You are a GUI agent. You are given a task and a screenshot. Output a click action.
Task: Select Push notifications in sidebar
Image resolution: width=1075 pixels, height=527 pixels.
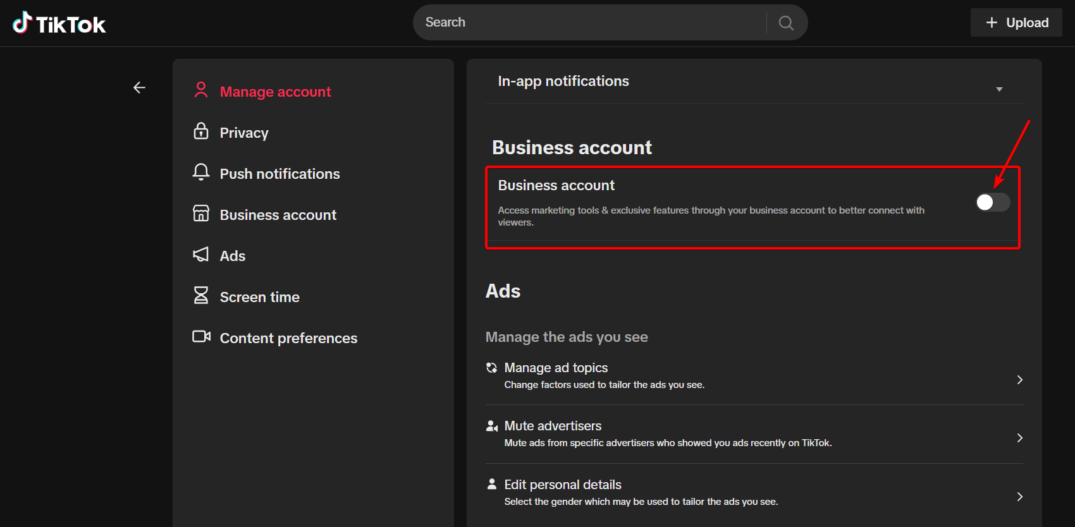click(x=279, y=174)
